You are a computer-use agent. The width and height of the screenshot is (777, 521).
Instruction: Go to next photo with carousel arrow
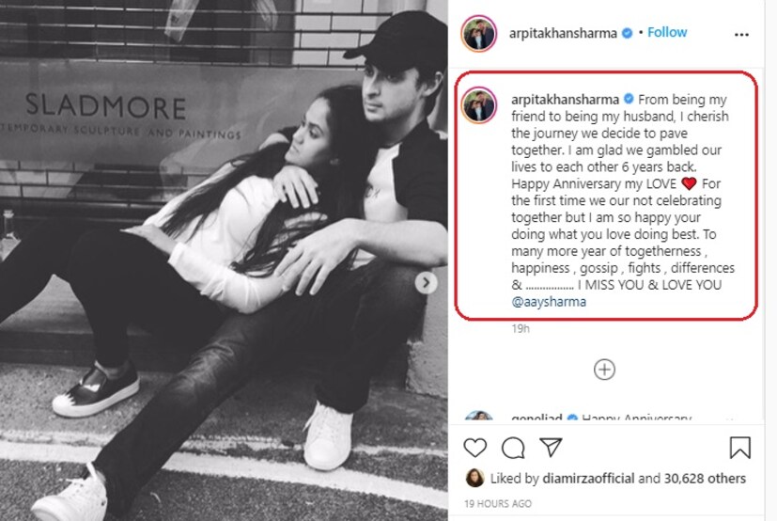pyautogui.click(x=426, y=282)
